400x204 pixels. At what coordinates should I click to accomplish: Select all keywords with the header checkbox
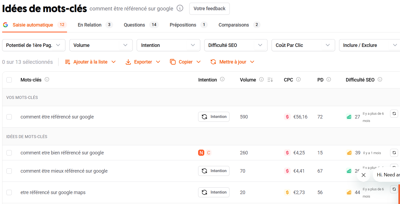pyautogui.click(x=9, y=80)
